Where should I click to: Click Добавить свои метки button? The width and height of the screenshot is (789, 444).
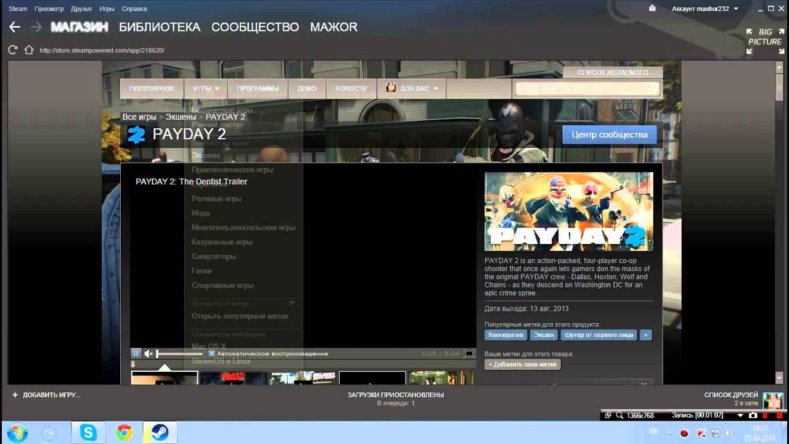click(x=523, y=364)
